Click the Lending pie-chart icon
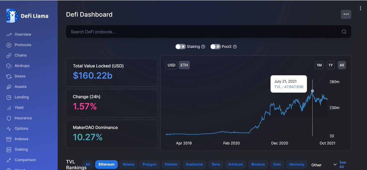 [9, 97]
